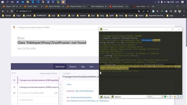Open Visual Studio Code from taskbar

[x=38, y=2]
